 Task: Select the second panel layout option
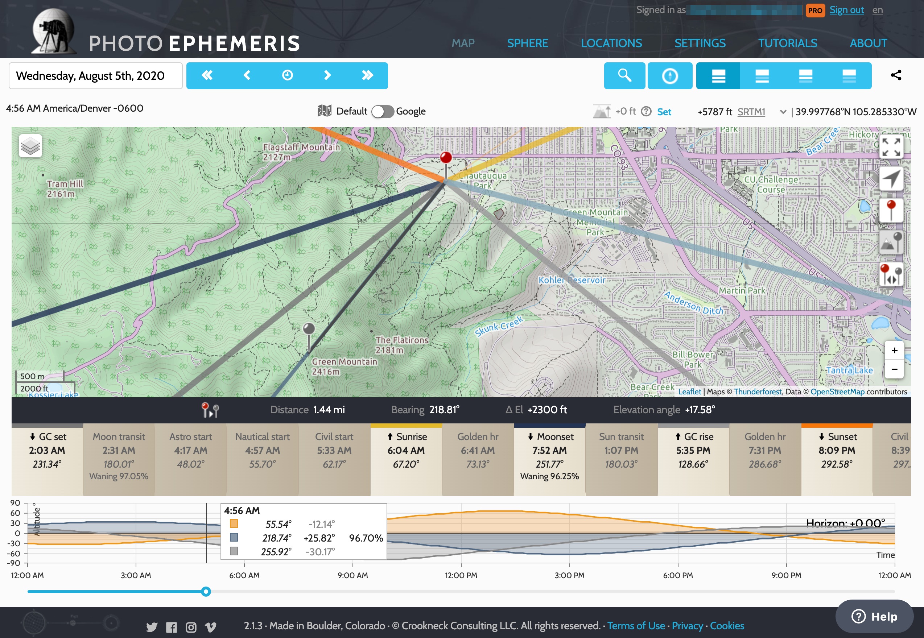[x=762, y=75]
